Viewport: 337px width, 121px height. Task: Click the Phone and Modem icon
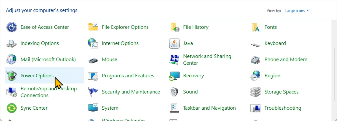coord(256,60)
